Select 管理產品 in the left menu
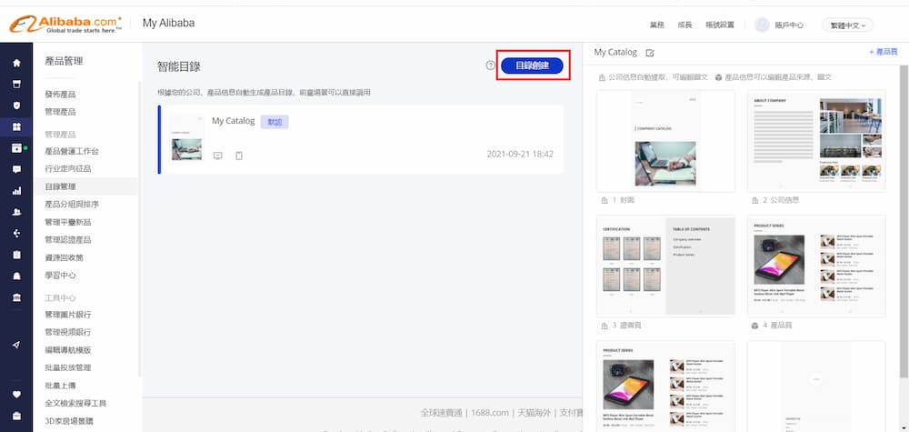909x432 pixels. (60, 111)
